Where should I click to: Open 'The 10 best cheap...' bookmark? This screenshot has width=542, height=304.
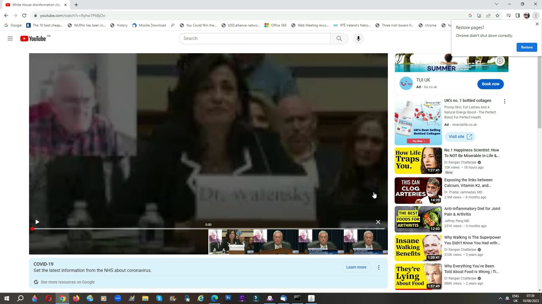pyautogui.click(x=44, y=25)
